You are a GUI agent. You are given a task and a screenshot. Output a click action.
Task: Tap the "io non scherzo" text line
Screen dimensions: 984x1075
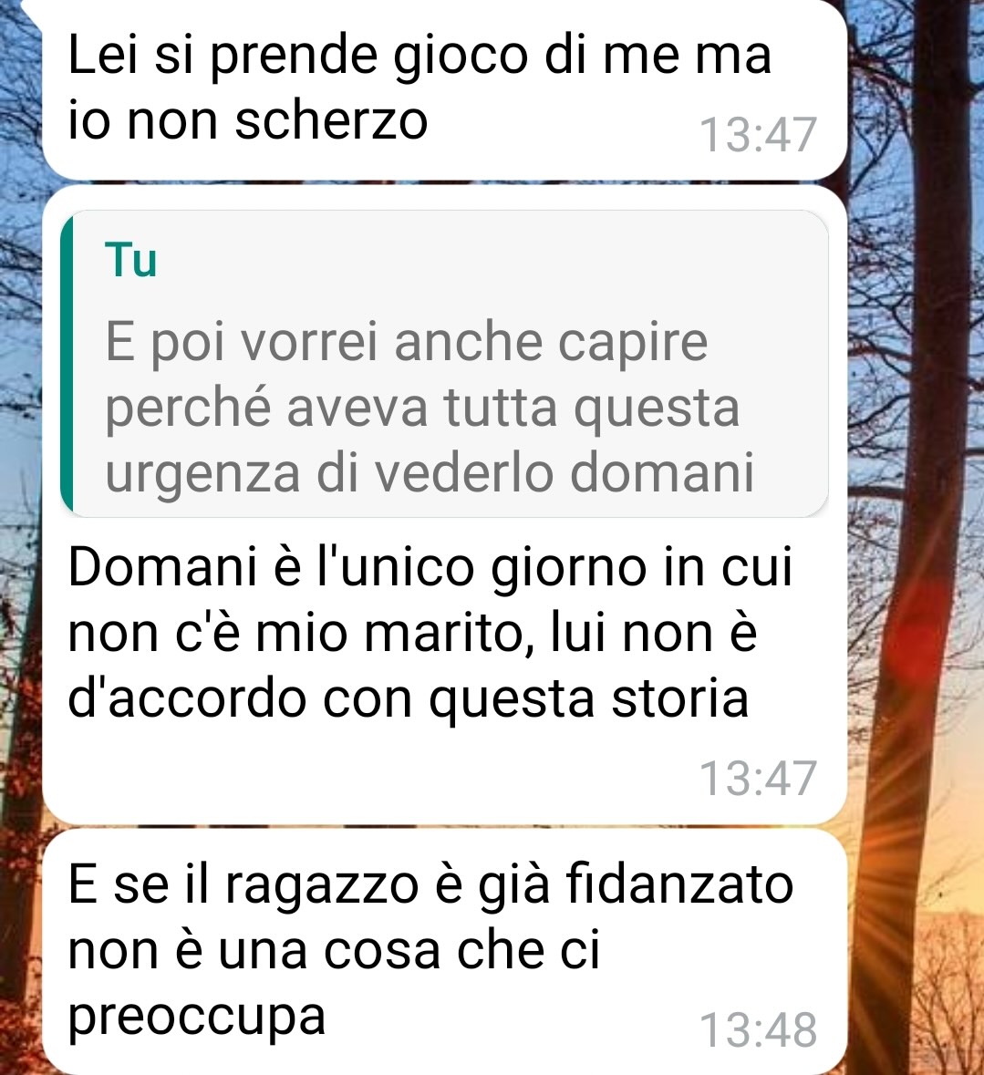pos(247,120)
